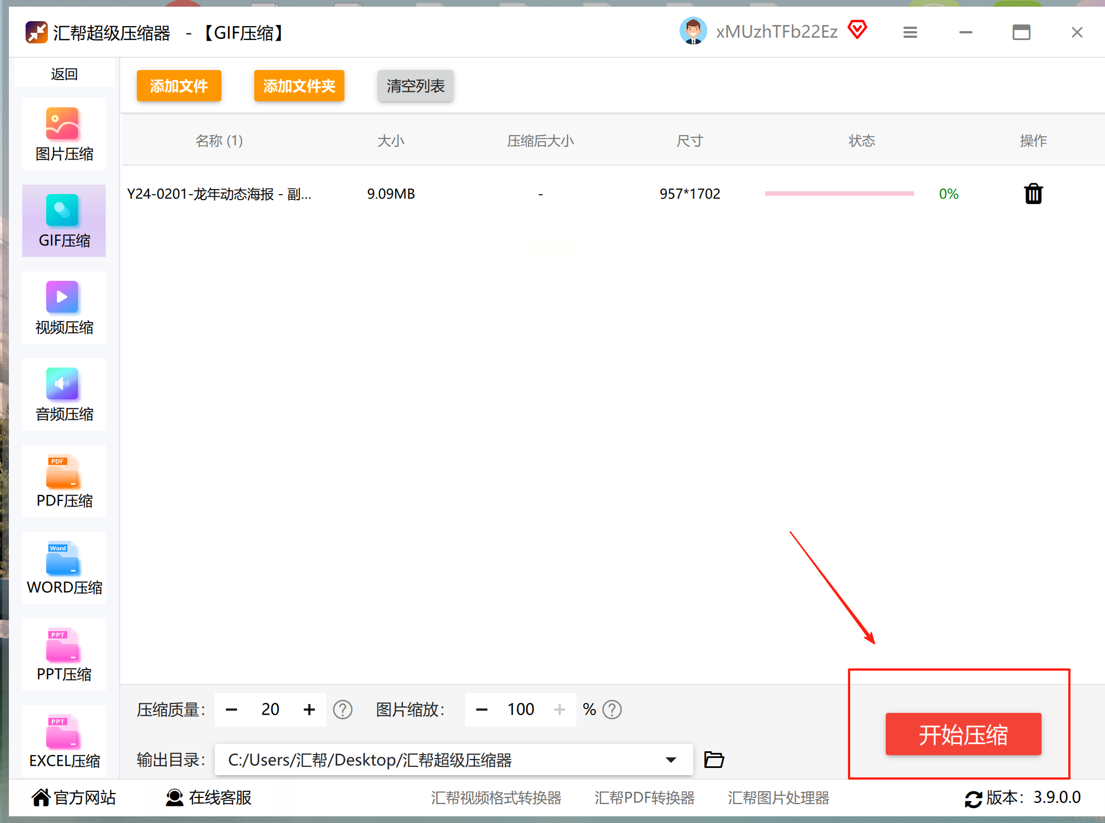1105x823 pixels.
Task: Click the 在线客服 online support link
Action: (209, 797)
